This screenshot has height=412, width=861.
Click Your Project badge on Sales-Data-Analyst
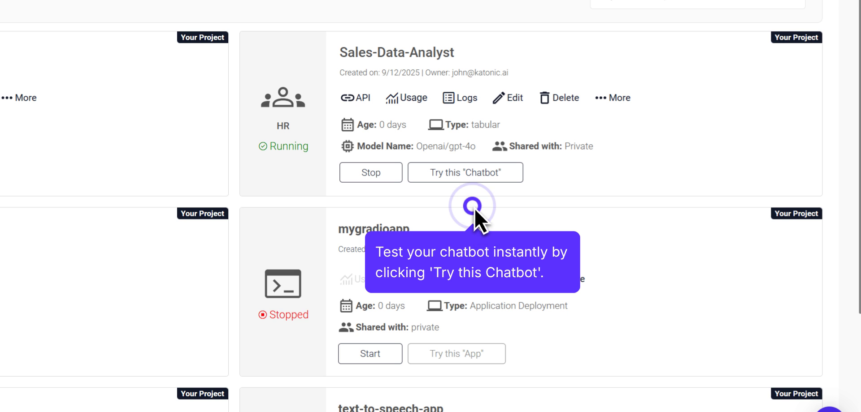point(796,38)
